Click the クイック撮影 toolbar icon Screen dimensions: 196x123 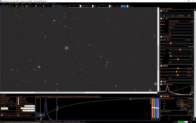[x=17, y=6]
